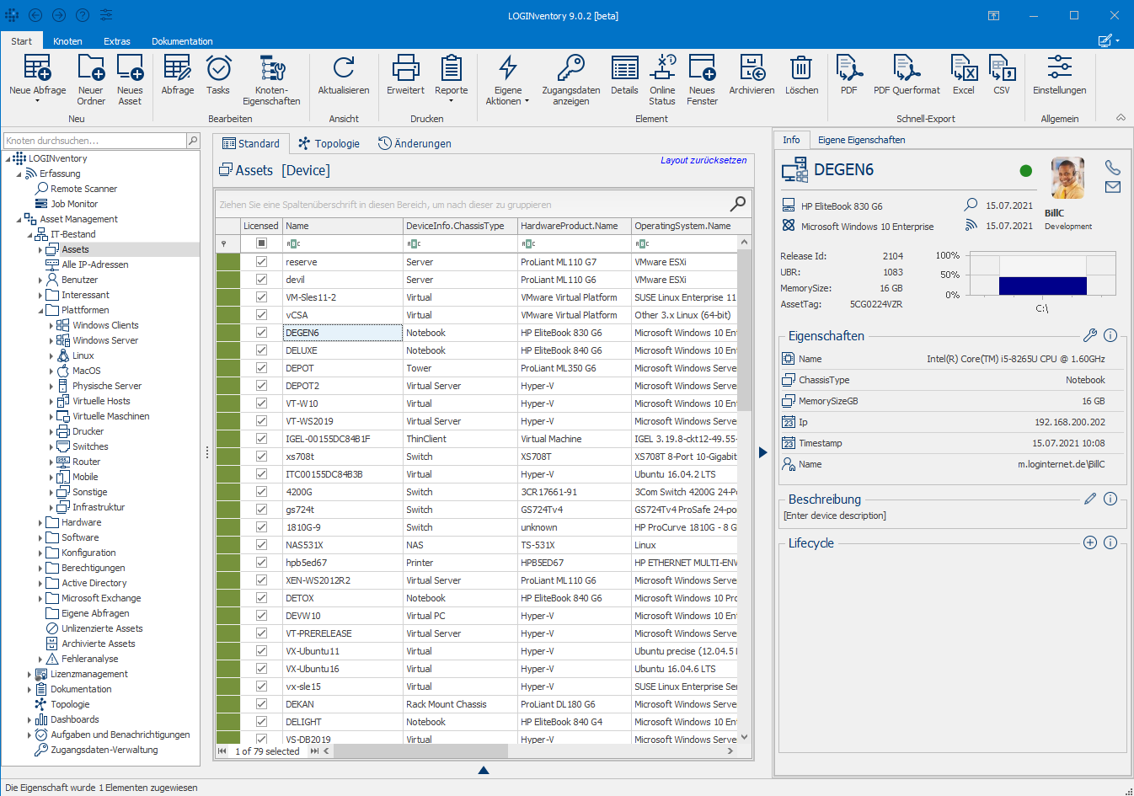1134x796 pixels.
Task: Toggle Licensed checkbox for DETOX row
Action: pos(261,598)
